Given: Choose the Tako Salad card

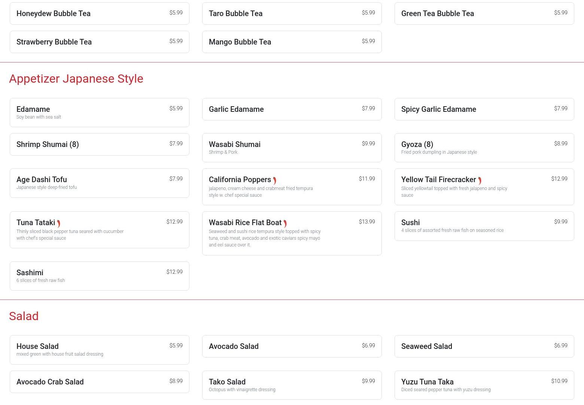Looking at the screenshot, I should (x=292, y=385).
